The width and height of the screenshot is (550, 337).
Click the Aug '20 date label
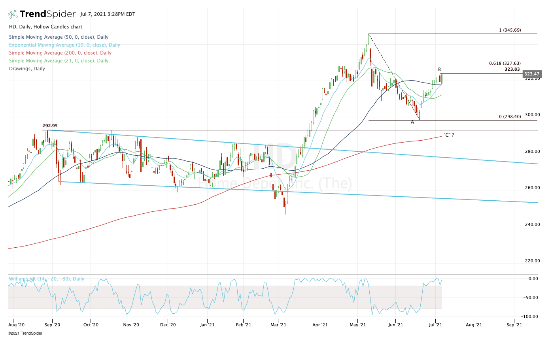[x=16, y=325]
